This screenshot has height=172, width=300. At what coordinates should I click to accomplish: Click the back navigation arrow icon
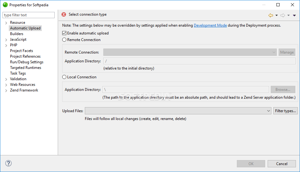coord(271,15)
